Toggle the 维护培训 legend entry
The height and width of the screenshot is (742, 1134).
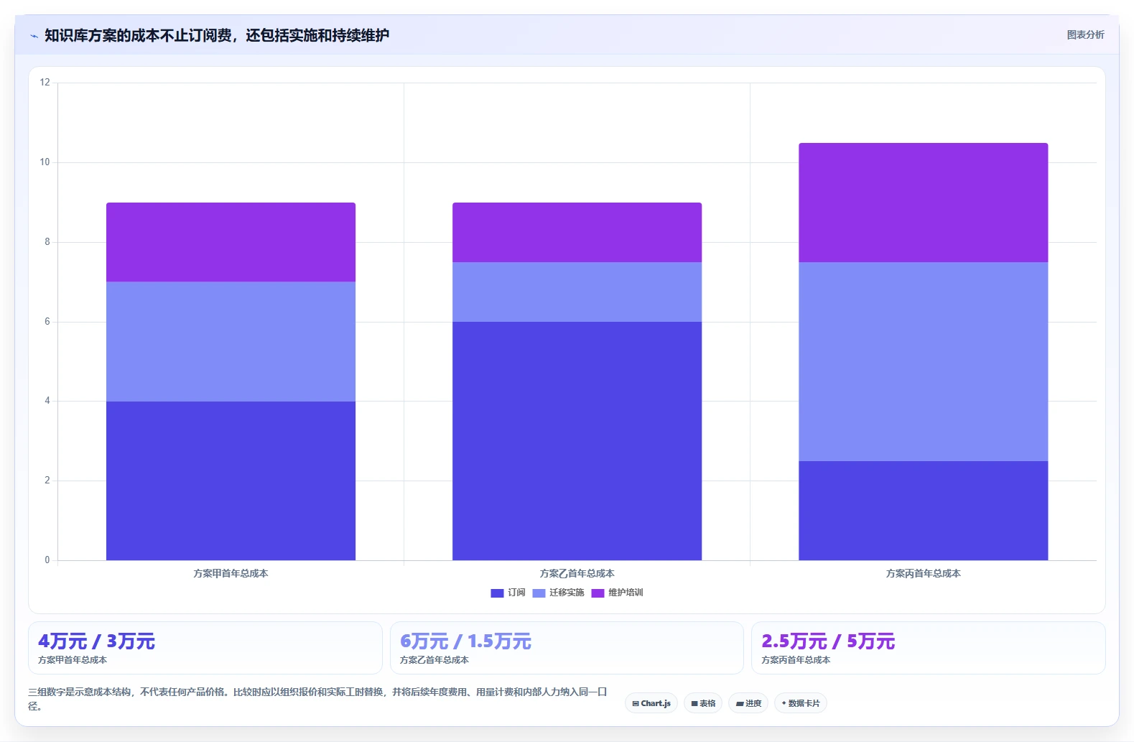click(617, 593)
